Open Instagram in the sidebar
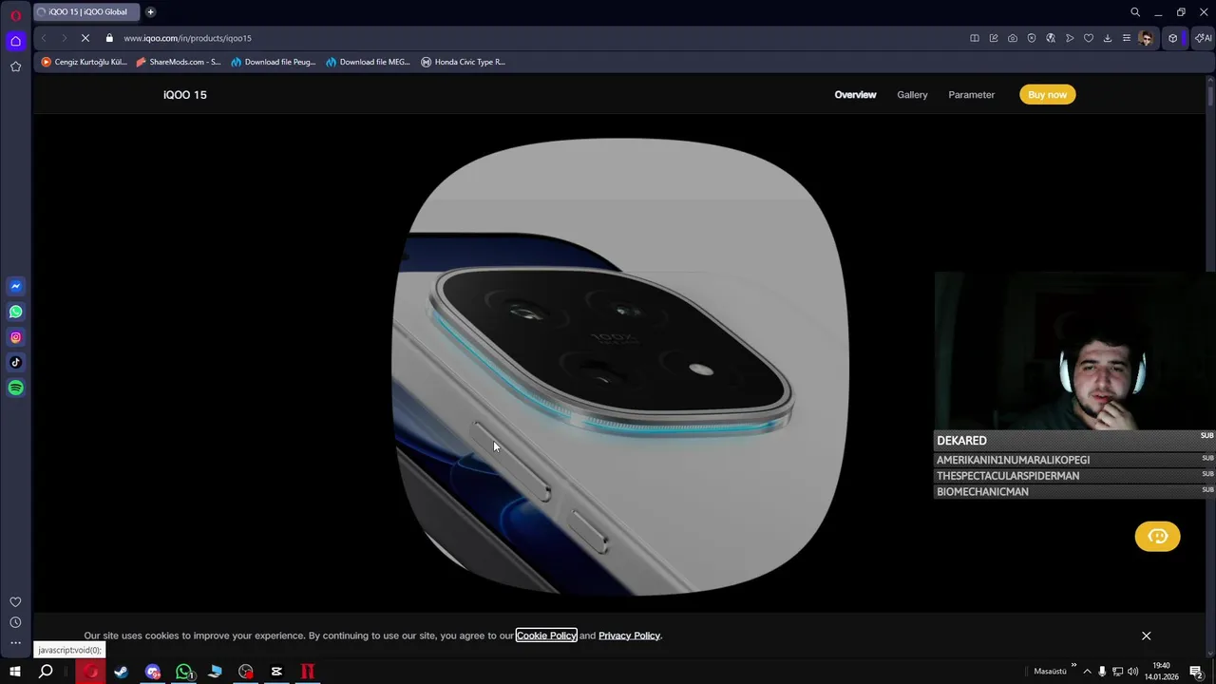The image size is (1216, 684). [x=15, y=337]
